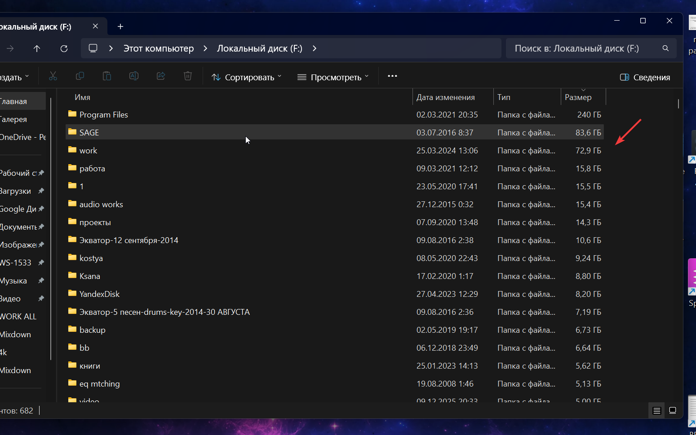This screenshot has width=696, height=435.
Task: Click the Rename icon in toolbar
Action: 134,76
